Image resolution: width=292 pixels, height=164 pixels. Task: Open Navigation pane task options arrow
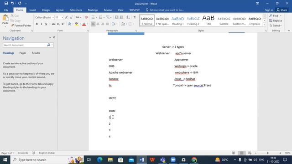tap(50, 37)
